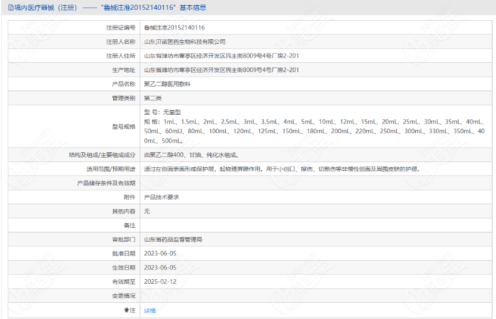Click the 有效期至 label
Viewport: 496px width, 319px height.
(x=124, y=282)
